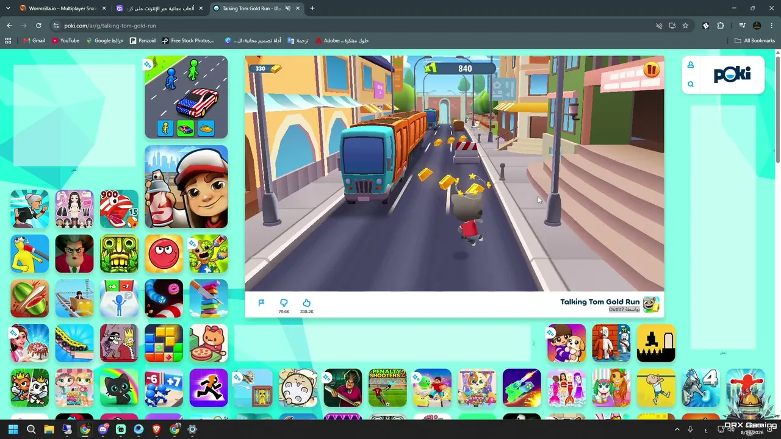Go back to the previous page

tap(9, 26)
